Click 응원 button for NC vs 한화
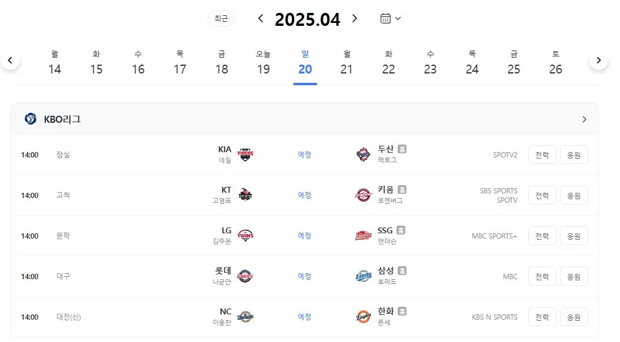The image size is (620, 342). tap(574, 317)
